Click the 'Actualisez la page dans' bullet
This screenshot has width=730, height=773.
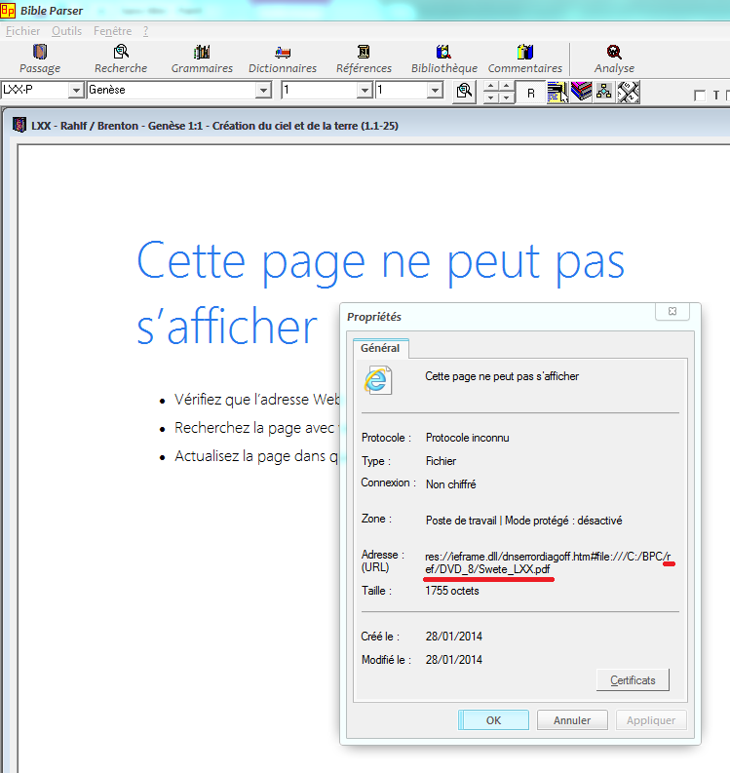[x=256, y=456]
